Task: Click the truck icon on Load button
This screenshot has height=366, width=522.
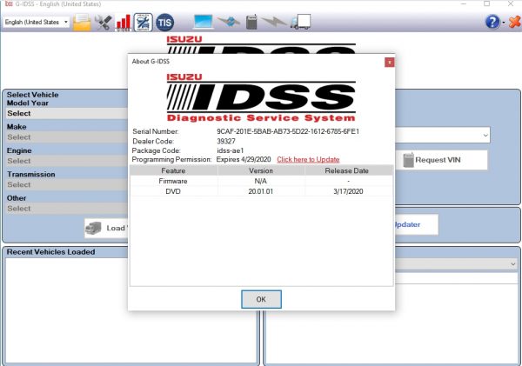Action: (94, 229)
